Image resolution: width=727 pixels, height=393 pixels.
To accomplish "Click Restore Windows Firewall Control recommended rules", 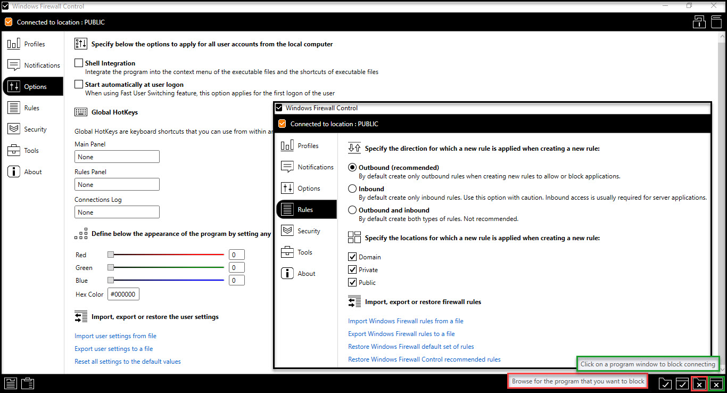I will (x=424, y=359).
